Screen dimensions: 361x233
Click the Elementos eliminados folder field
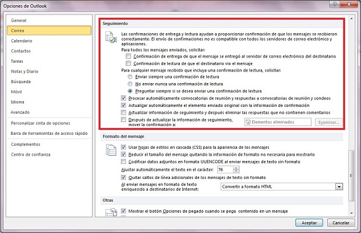click(x=278, y=122)
